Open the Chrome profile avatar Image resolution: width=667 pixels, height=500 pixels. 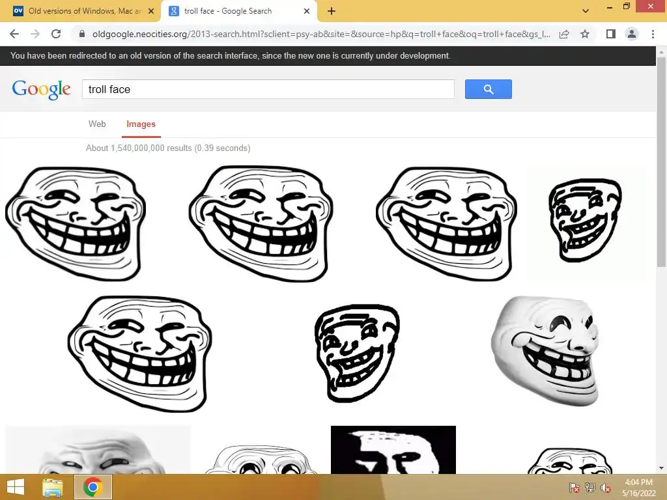(632, 34)
